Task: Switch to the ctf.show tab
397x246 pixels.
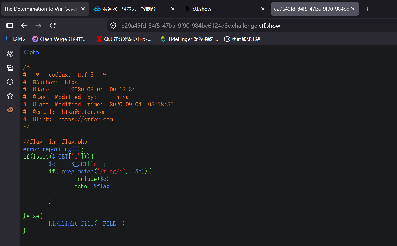Action: point(225,9)
